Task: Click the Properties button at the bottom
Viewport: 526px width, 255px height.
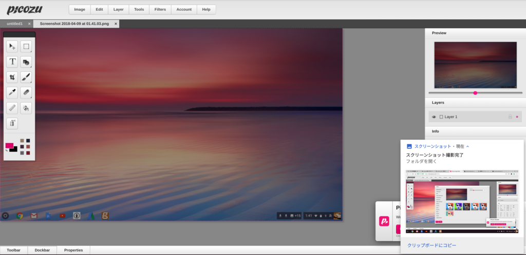Action: coord(73,250)
